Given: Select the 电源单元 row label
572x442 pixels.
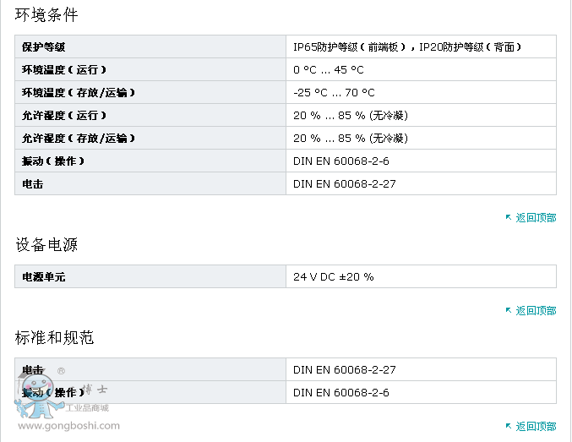Looking at the screenshot, I should pos(44,277).
